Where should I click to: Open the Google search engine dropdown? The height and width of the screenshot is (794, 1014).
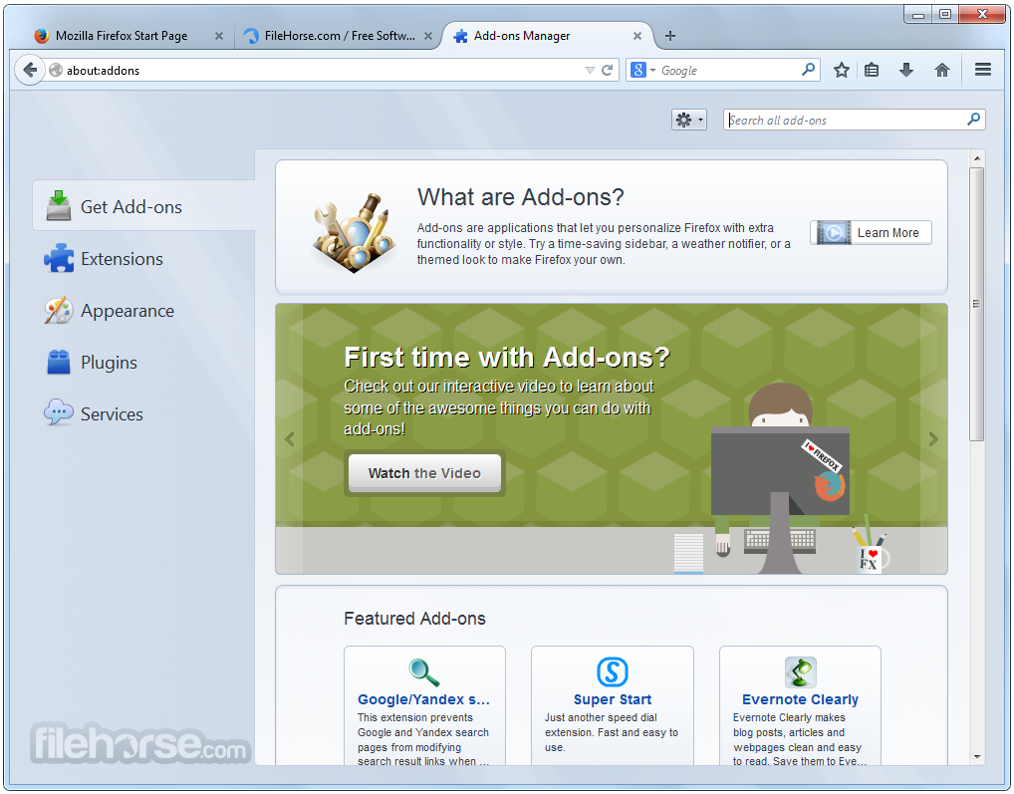[641, 70]
